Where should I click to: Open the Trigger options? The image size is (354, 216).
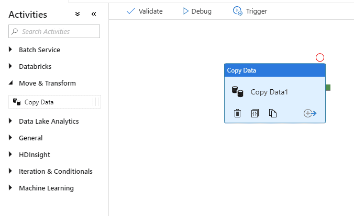(x=250, y=11)
